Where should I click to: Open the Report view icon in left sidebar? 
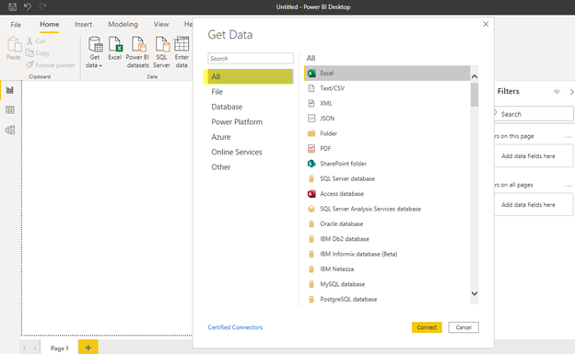[x=10, y=90]
